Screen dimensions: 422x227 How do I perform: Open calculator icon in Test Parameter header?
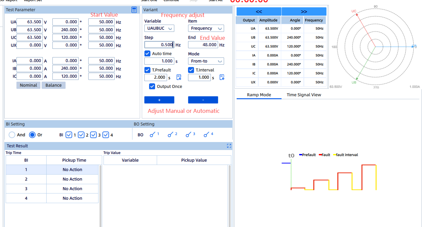(x=134, y=10)
